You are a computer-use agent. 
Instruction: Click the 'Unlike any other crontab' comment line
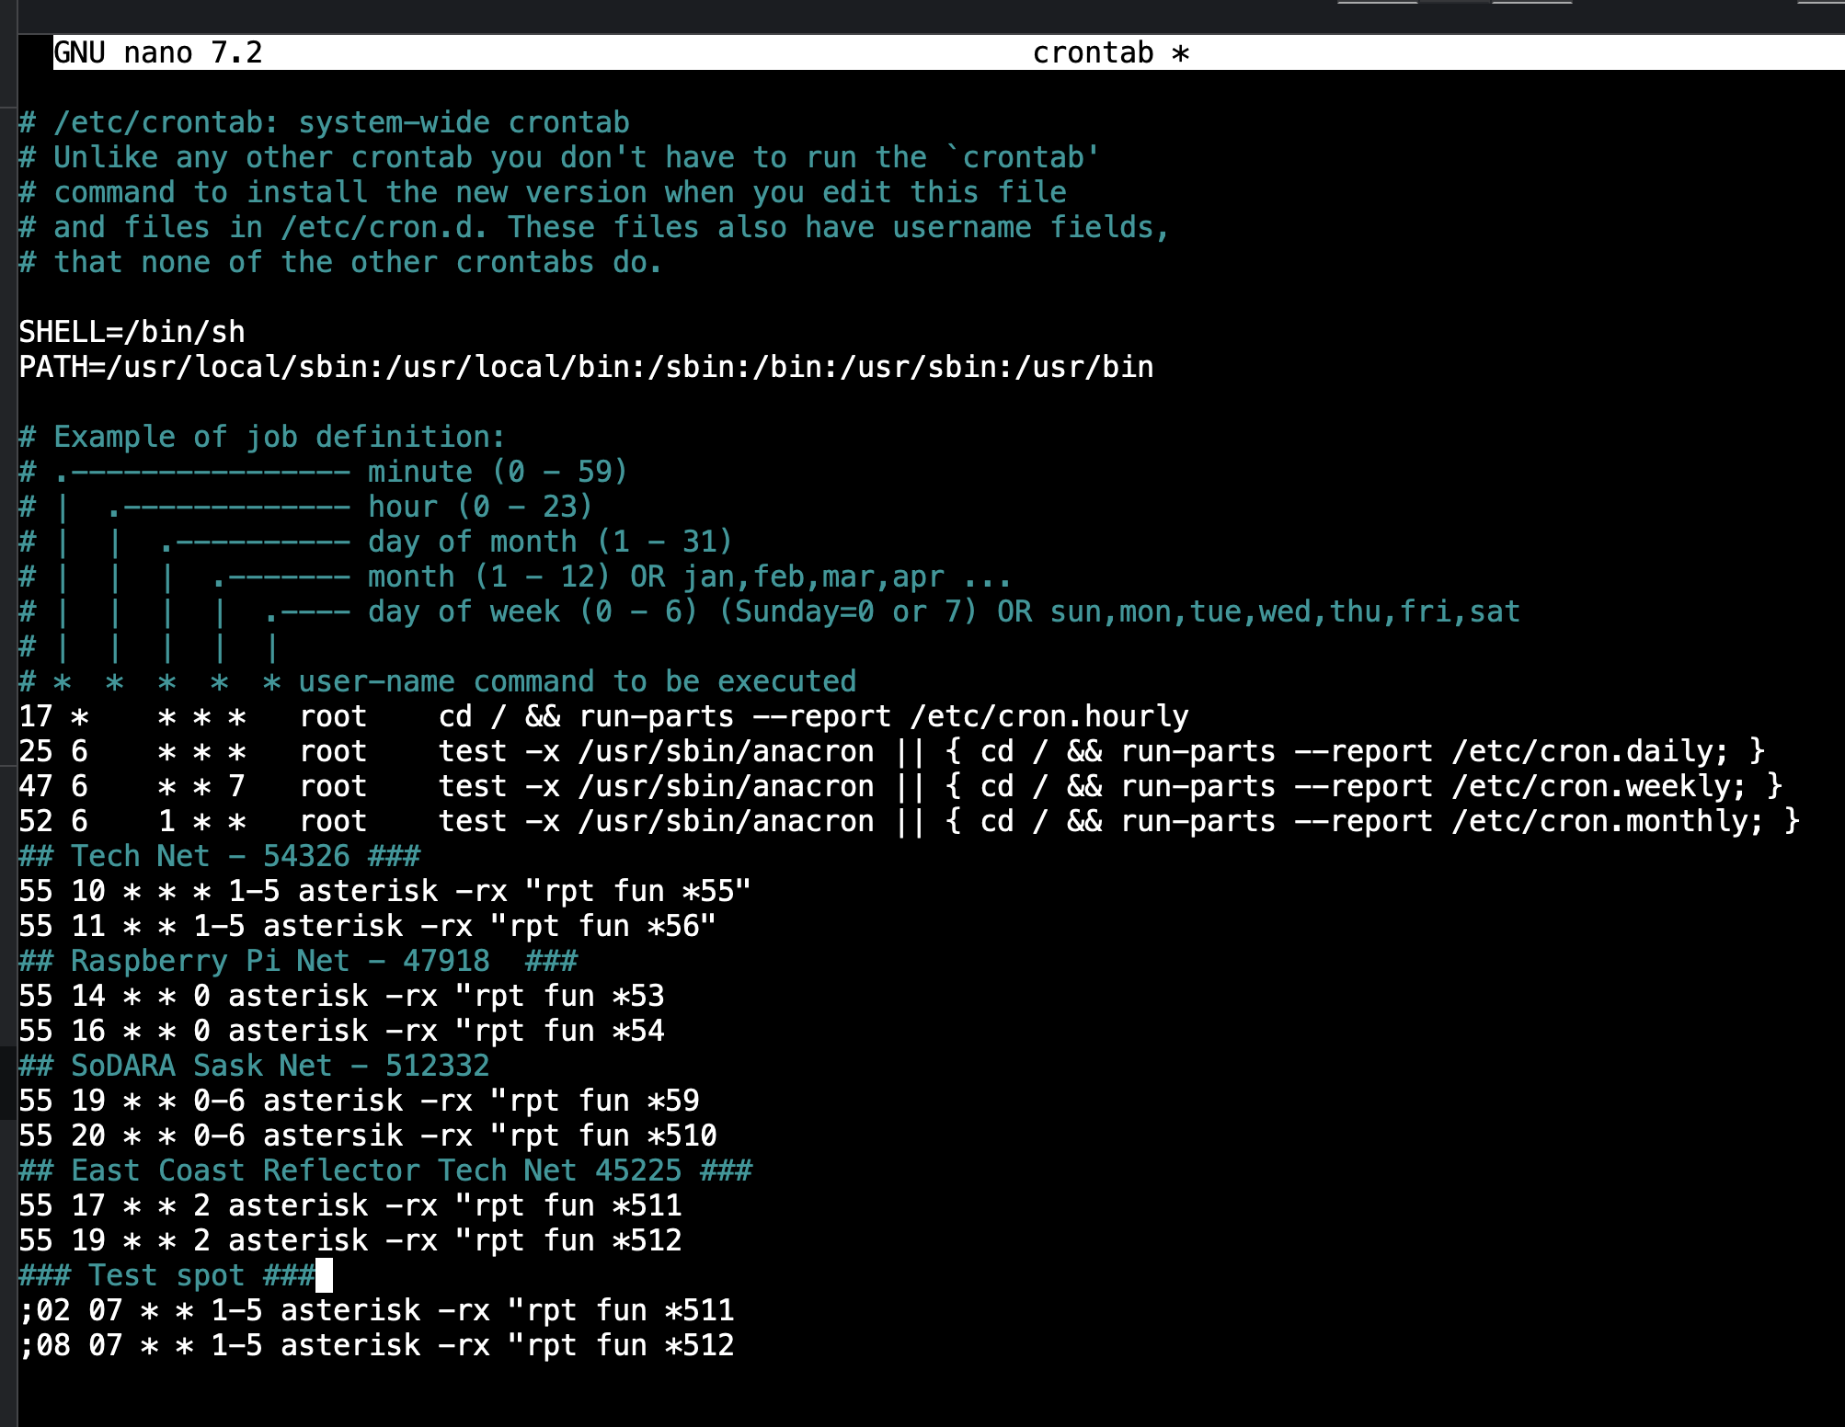click(559, 157)
